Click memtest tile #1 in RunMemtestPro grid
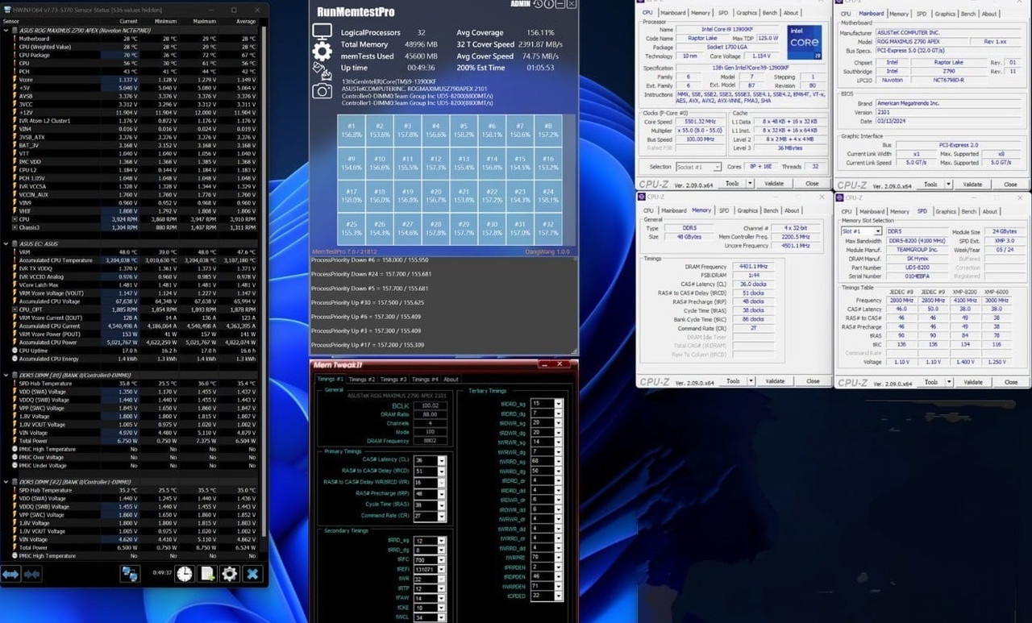 click(x=352, y=131)
